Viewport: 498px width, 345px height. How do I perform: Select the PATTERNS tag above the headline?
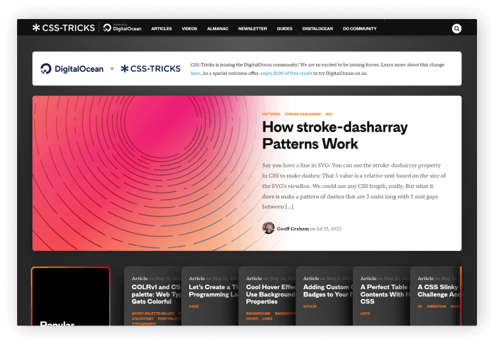271,114
